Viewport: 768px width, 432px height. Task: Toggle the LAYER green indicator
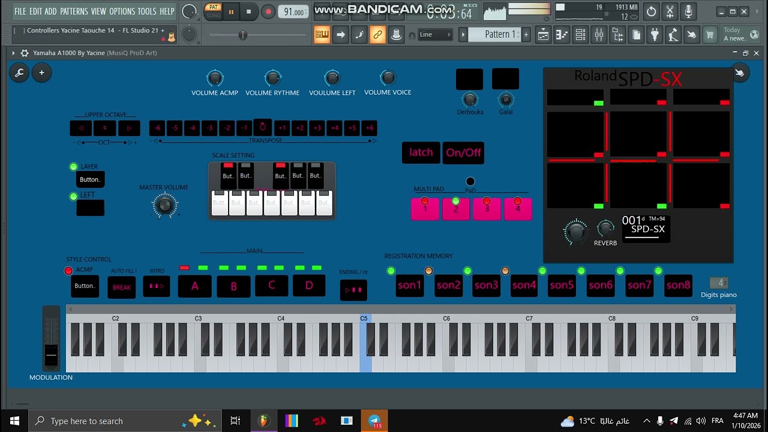pyautogui.click(x=73, y=167)
